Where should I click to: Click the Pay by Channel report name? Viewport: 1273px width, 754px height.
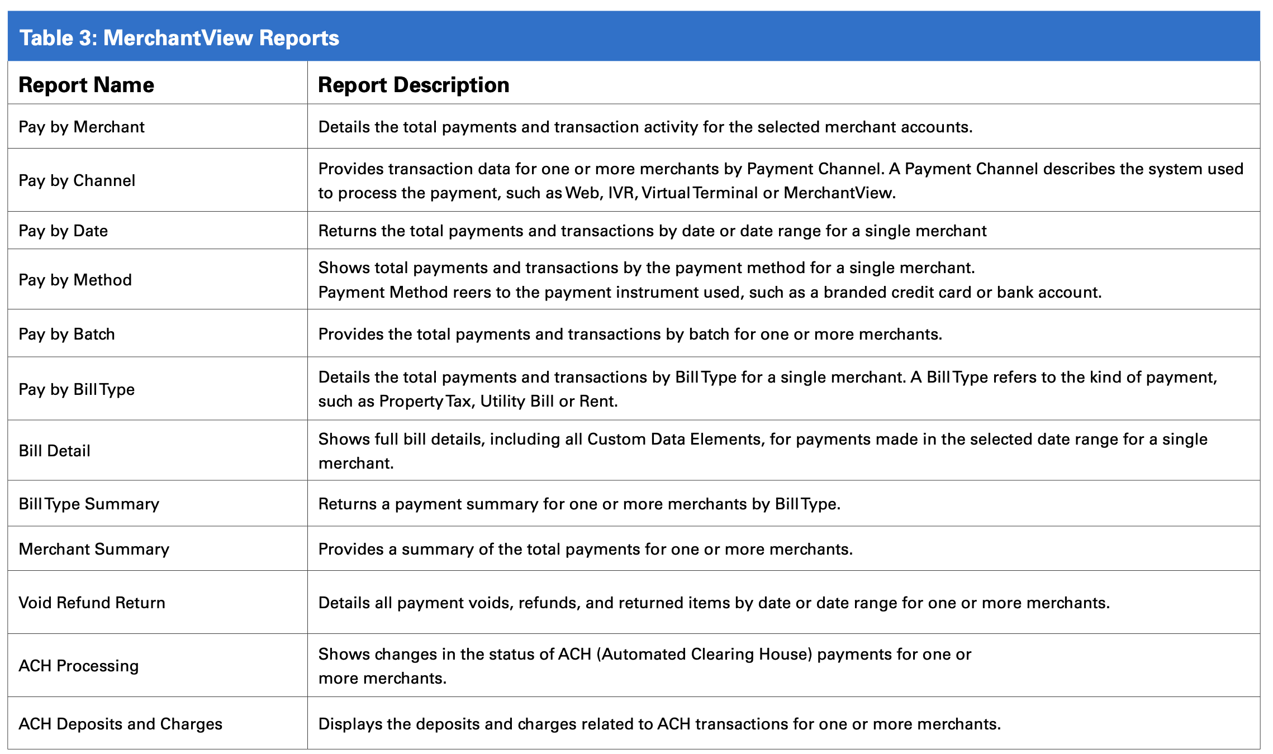point(77,180)
